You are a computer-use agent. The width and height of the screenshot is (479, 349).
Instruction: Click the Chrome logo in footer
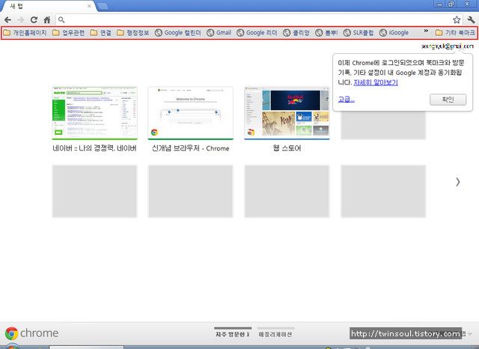pyautogui.click(x=31, y=333)
